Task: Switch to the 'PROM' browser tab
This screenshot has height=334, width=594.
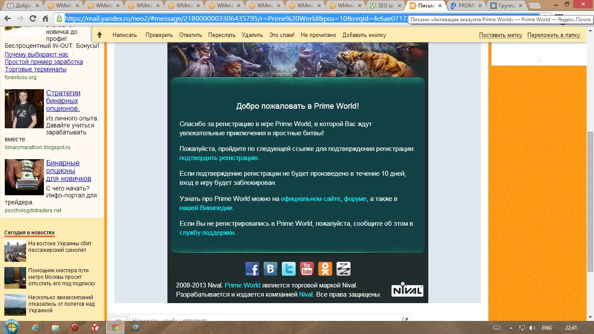Action: [x=466, y=6]
